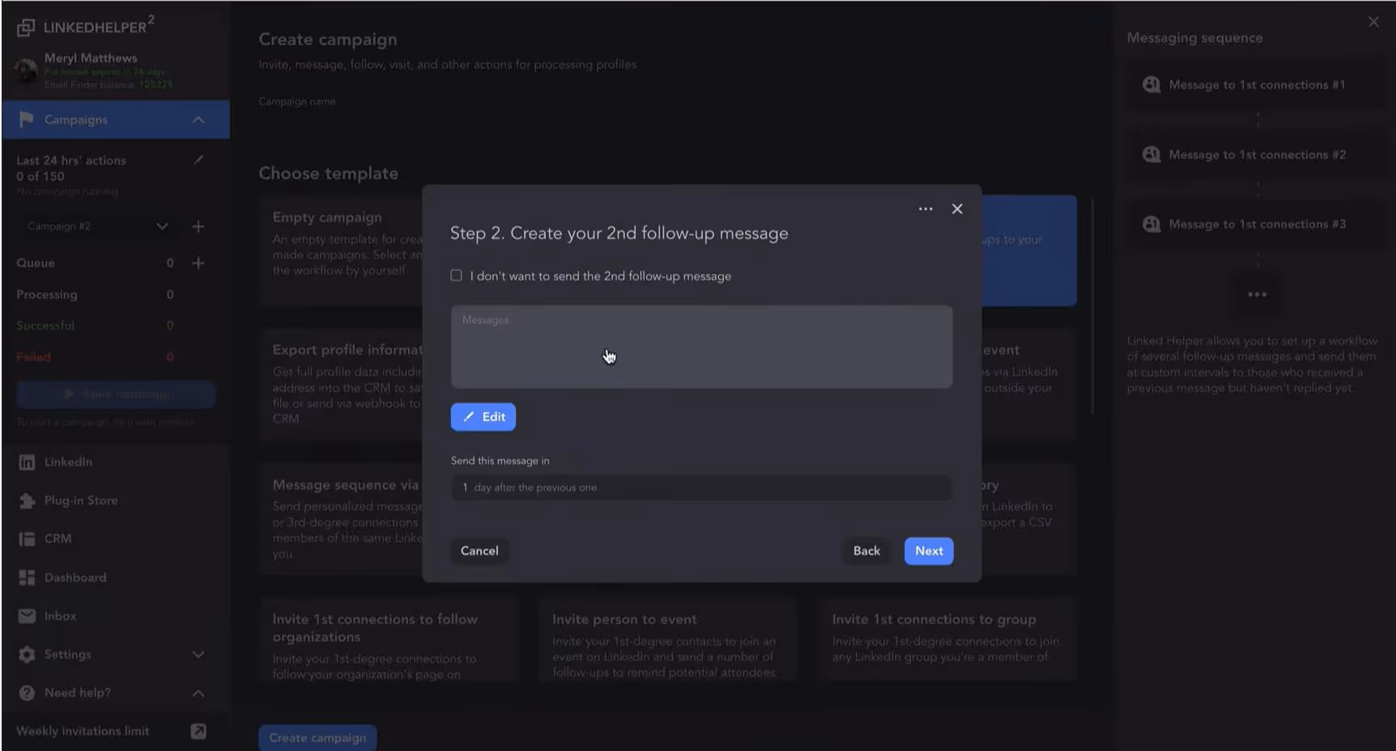The height and width of the screenshot is (751, 1396).
Task: Click the message icon on Message to 1st connections #1
Action: click(1151, 84)
